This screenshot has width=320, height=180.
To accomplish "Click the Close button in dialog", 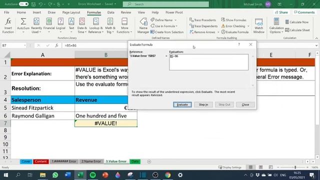I will click(x=245, y=104).
